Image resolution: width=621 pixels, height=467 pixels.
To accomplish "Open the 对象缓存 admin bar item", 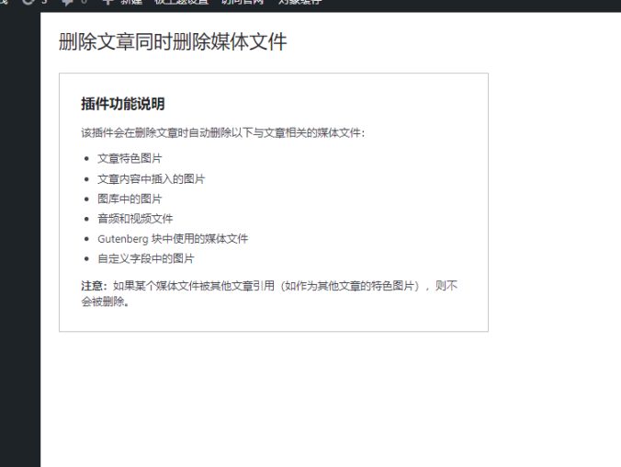I will (299, 3).
